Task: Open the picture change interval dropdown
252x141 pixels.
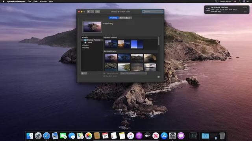Action: [x=133, y=73]
